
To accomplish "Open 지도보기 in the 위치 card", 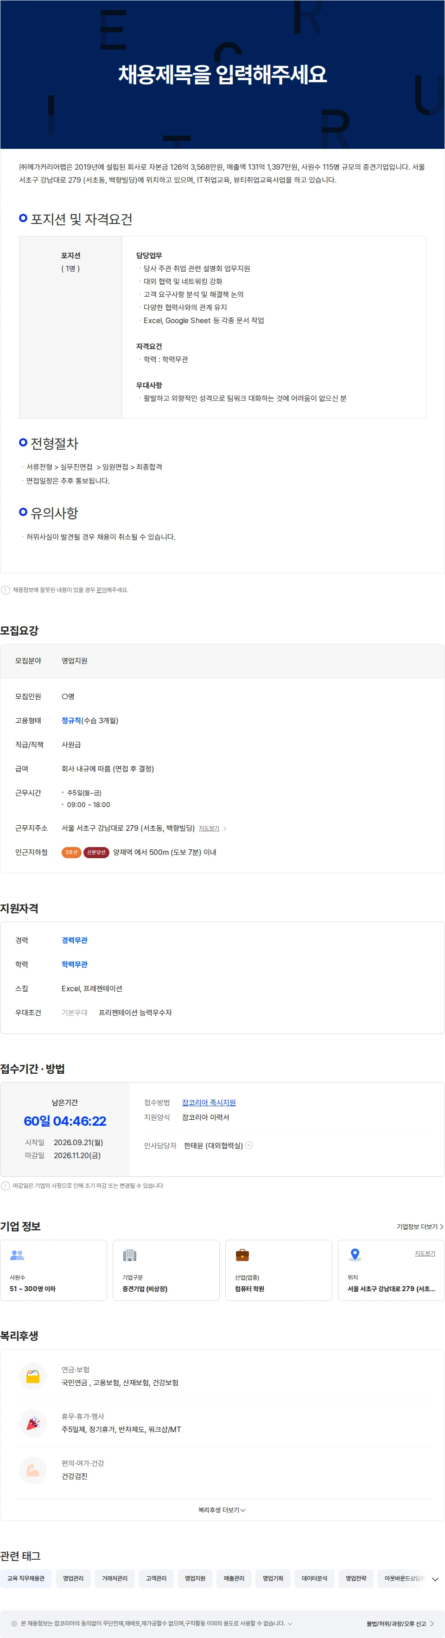I will [x=425, y=1253].
